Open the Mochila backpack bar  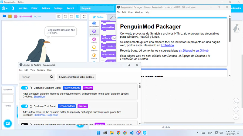(x=166, y=127)
